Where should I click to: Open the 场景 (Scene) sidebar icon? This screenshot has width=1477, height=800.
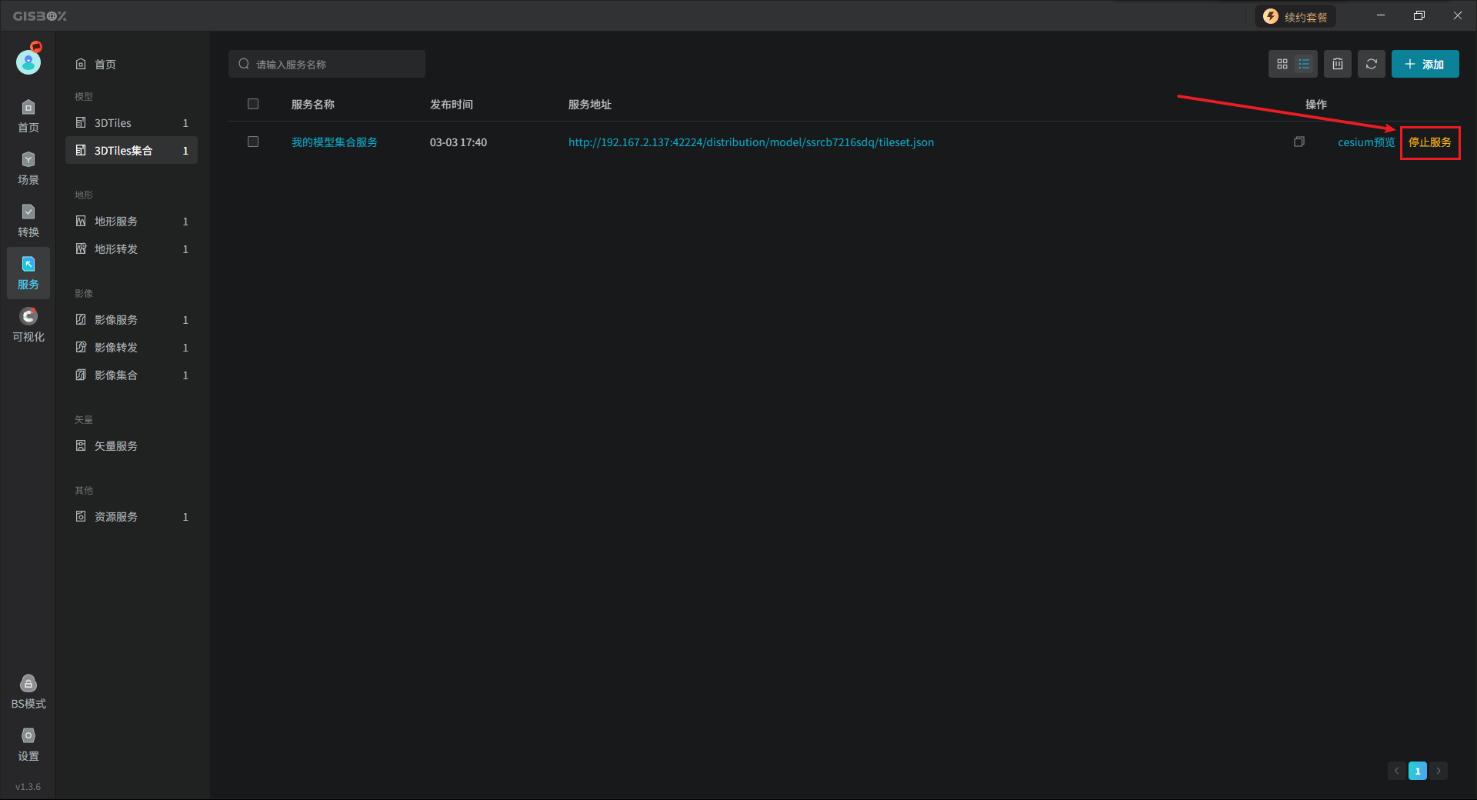[x=28, y=168]
